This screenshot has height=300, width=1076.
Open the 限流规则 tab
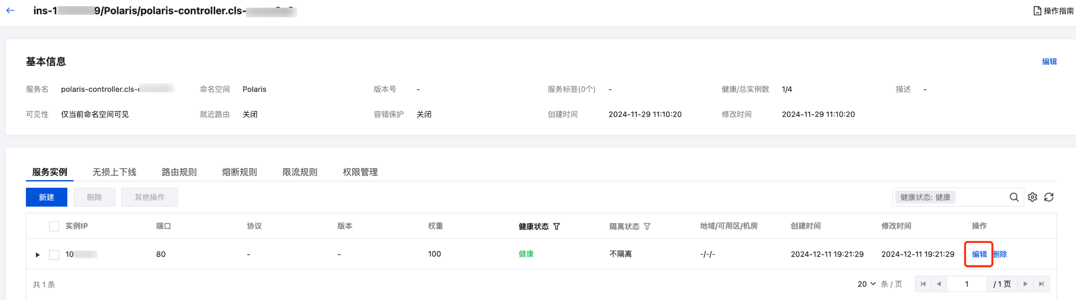300,172
